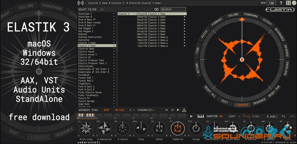Toggle BROWSER SYNC
This screenshot has width=297, height=144.
88,110
